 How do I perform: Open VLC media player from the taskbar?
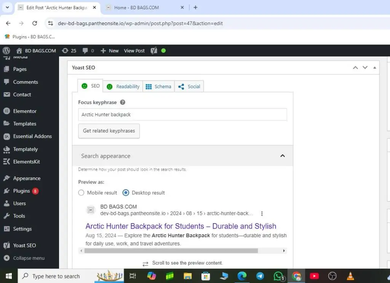point(350,276)
